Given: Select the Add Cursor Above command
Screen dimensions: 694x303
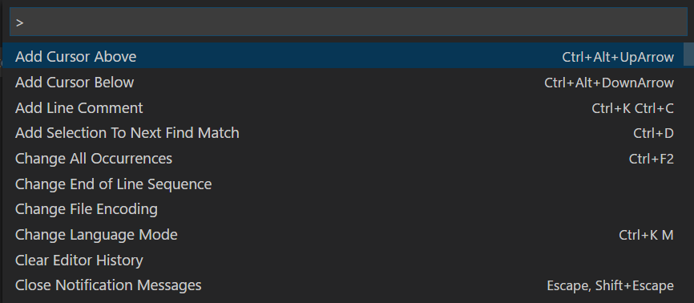Looking at the screenshot, I should 343,57.
